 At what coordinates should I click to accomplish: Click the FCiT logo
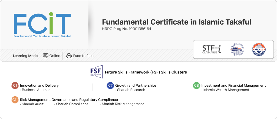coord(42,25)
